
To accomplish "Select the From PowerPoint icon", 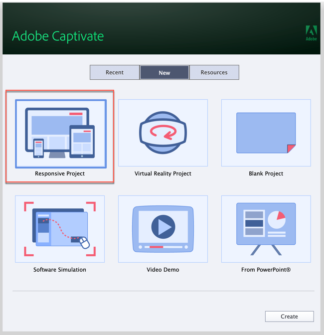I will (x=266, y=229).
